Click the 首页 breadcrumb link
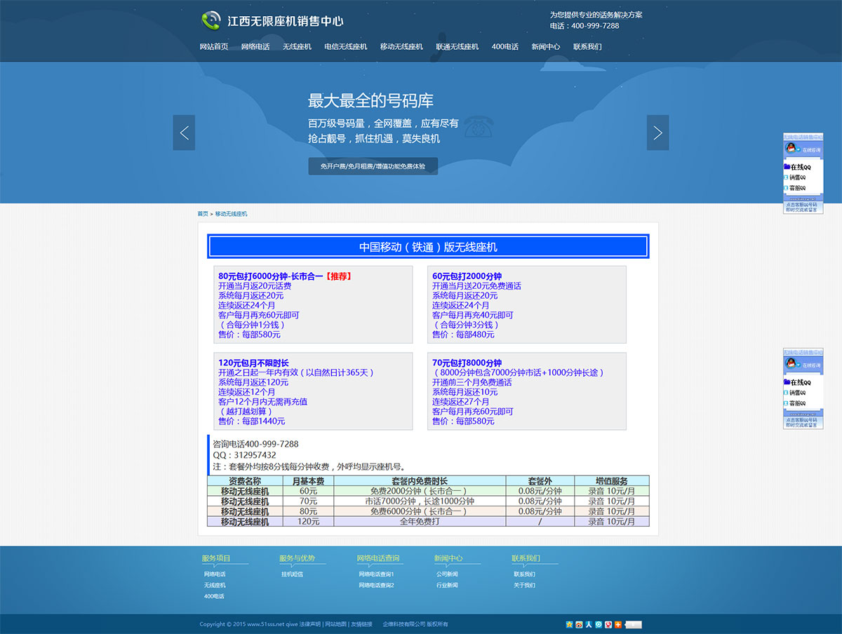The image size is (842, 634). (x=203, y=214)
